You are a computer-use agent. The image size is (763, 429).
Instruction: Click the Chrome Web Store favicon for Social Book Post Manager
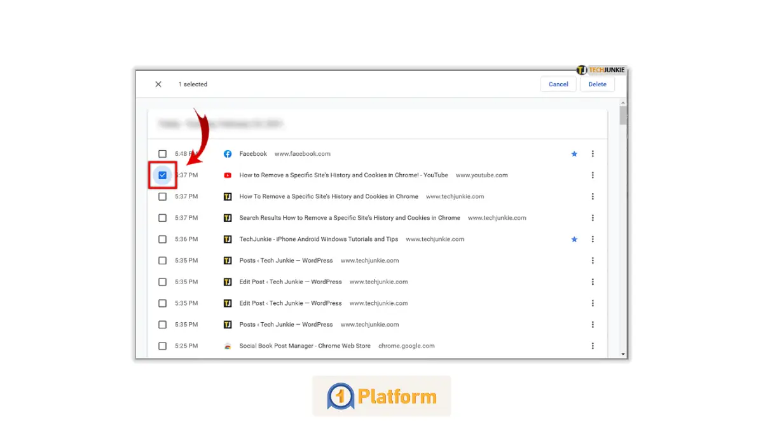[x=227, y=346]
